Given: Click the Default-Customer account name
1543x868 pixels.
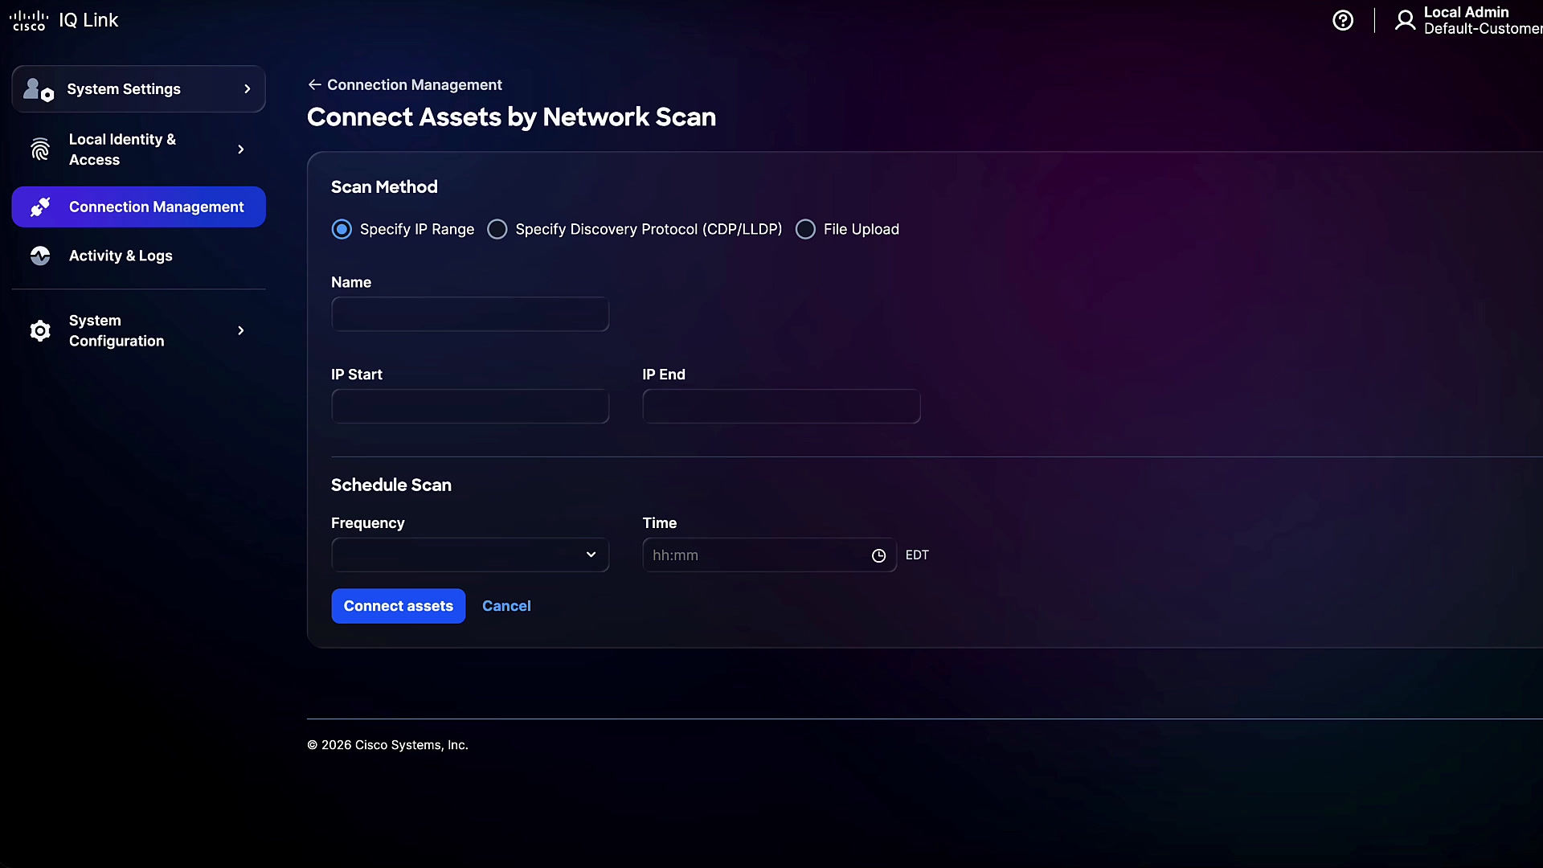Looking at the screenshot, I should tap(1484, 29).
